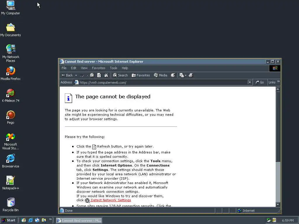This screenshot has height=224, width=299.
Task: Click the Cannot find server taskbar button
Action: tap(79, 220)
